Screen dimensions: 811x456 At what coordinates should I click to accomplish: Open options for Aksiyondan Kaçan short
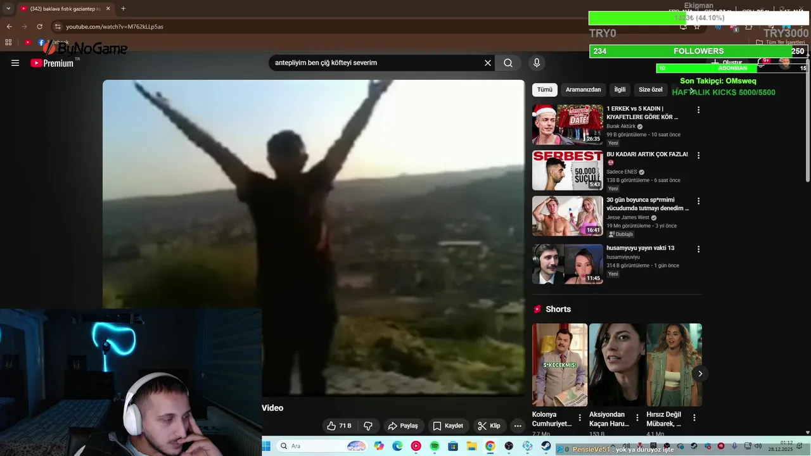coord(637,417)
